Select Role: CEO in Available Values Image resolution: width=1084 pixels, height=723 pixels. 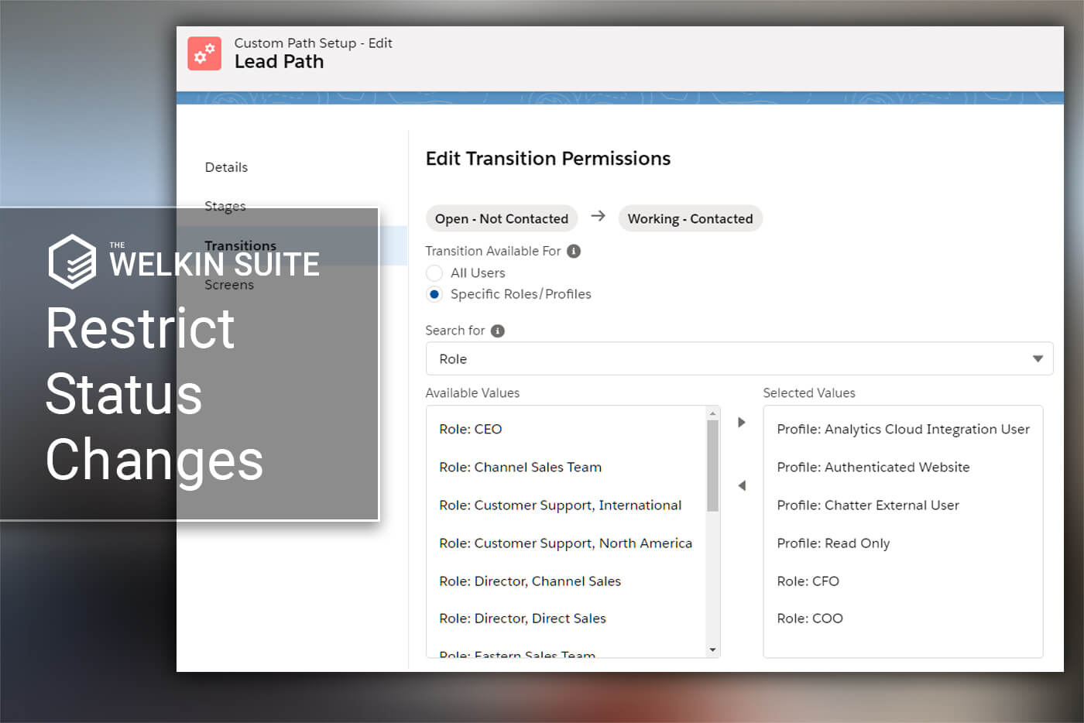pos(471,429)
